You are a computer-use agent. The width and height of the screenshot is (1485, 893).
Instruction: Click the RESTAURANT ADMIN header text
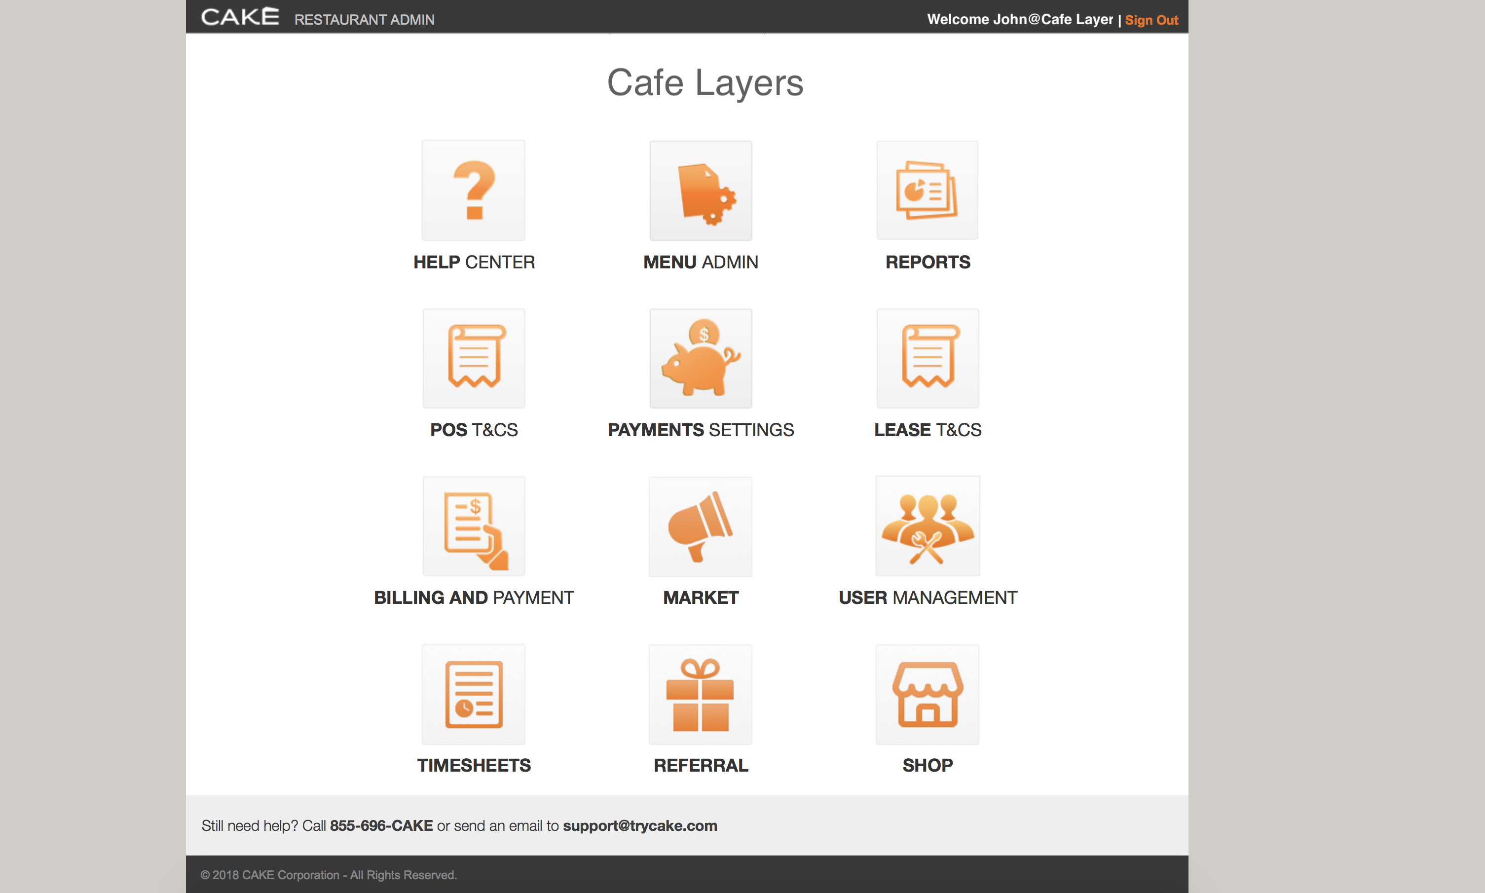[x=364, y=19]
